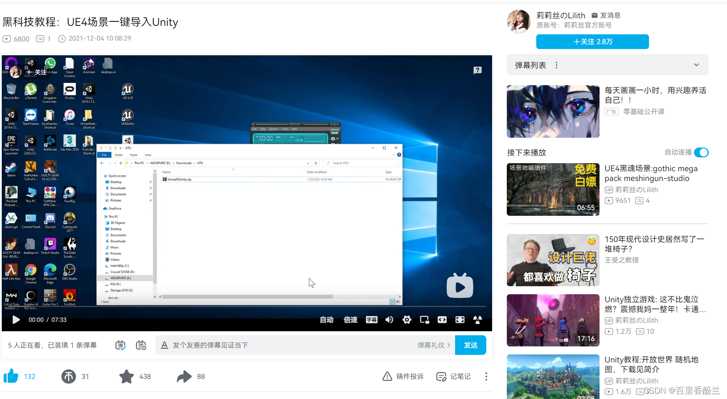Viewport: 727px width, 399px height.
Task: Open 150年现代设计史 chair video title
Action: 654,244
